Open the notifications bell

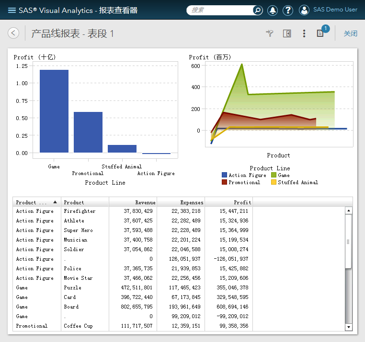[272, 10]
